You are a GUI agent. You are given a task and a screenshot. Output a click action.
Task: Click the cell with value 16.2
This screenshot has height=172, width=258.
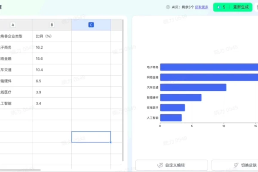tap(52, 47)
